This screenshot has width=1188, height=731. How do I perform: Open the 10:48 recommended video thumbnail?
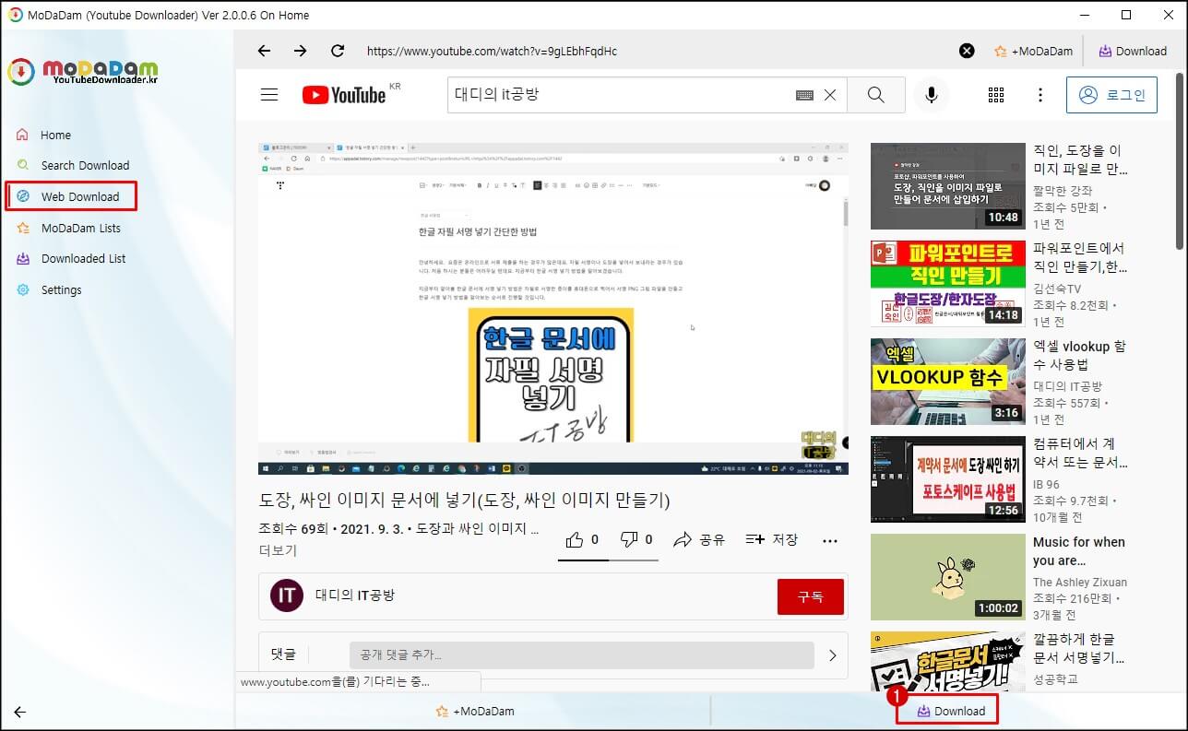coord(948,186)
